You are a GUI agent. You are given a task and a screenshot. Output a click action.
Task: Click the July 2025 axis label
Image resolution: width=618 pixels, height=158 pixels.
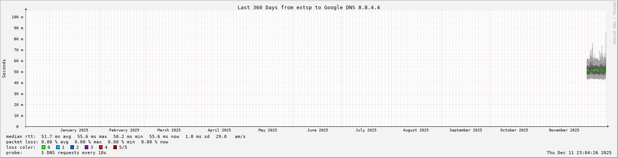point(366,130)
